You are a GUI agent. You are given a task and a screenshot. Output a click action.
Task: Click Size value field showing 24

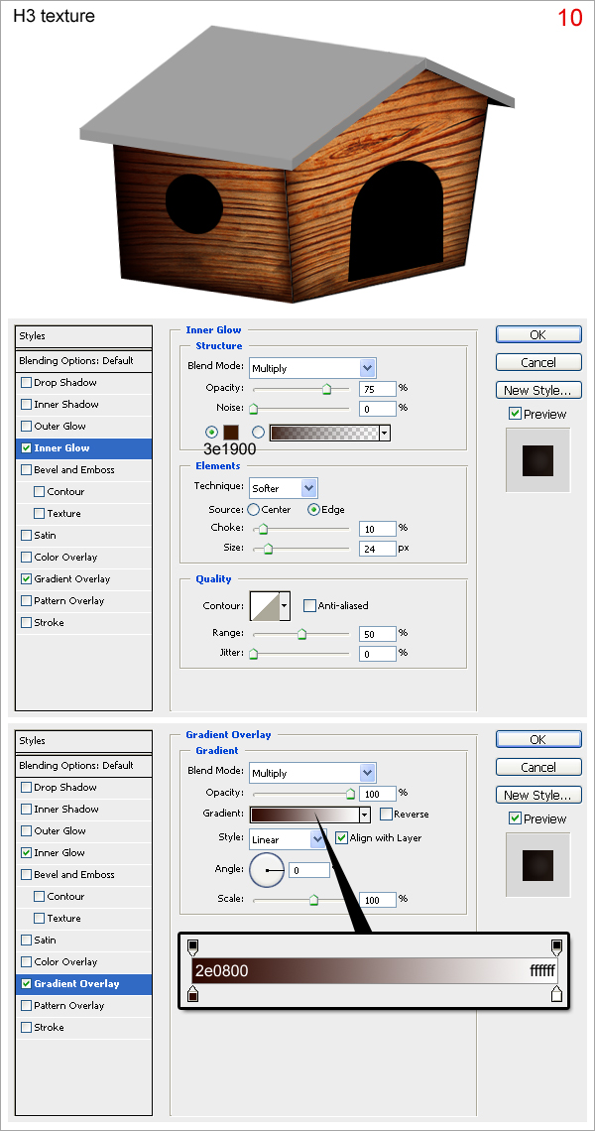[x=377, y=549]
